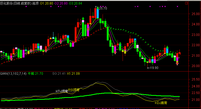Click the KDJ顶背 divergence label

[62, 91]
